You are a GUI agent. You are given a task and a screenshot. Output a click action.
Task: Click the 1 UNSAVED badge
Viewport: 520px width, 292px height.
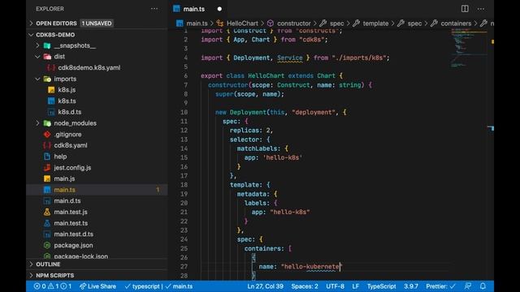click(x=97, y=24)
